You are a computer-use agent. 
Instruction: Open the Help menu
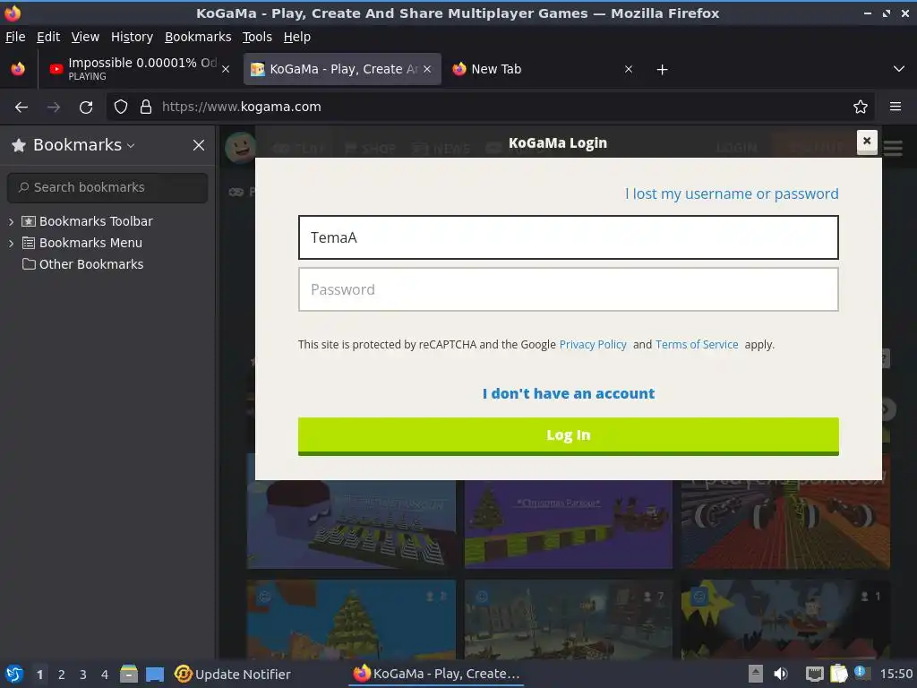(297, 37)
